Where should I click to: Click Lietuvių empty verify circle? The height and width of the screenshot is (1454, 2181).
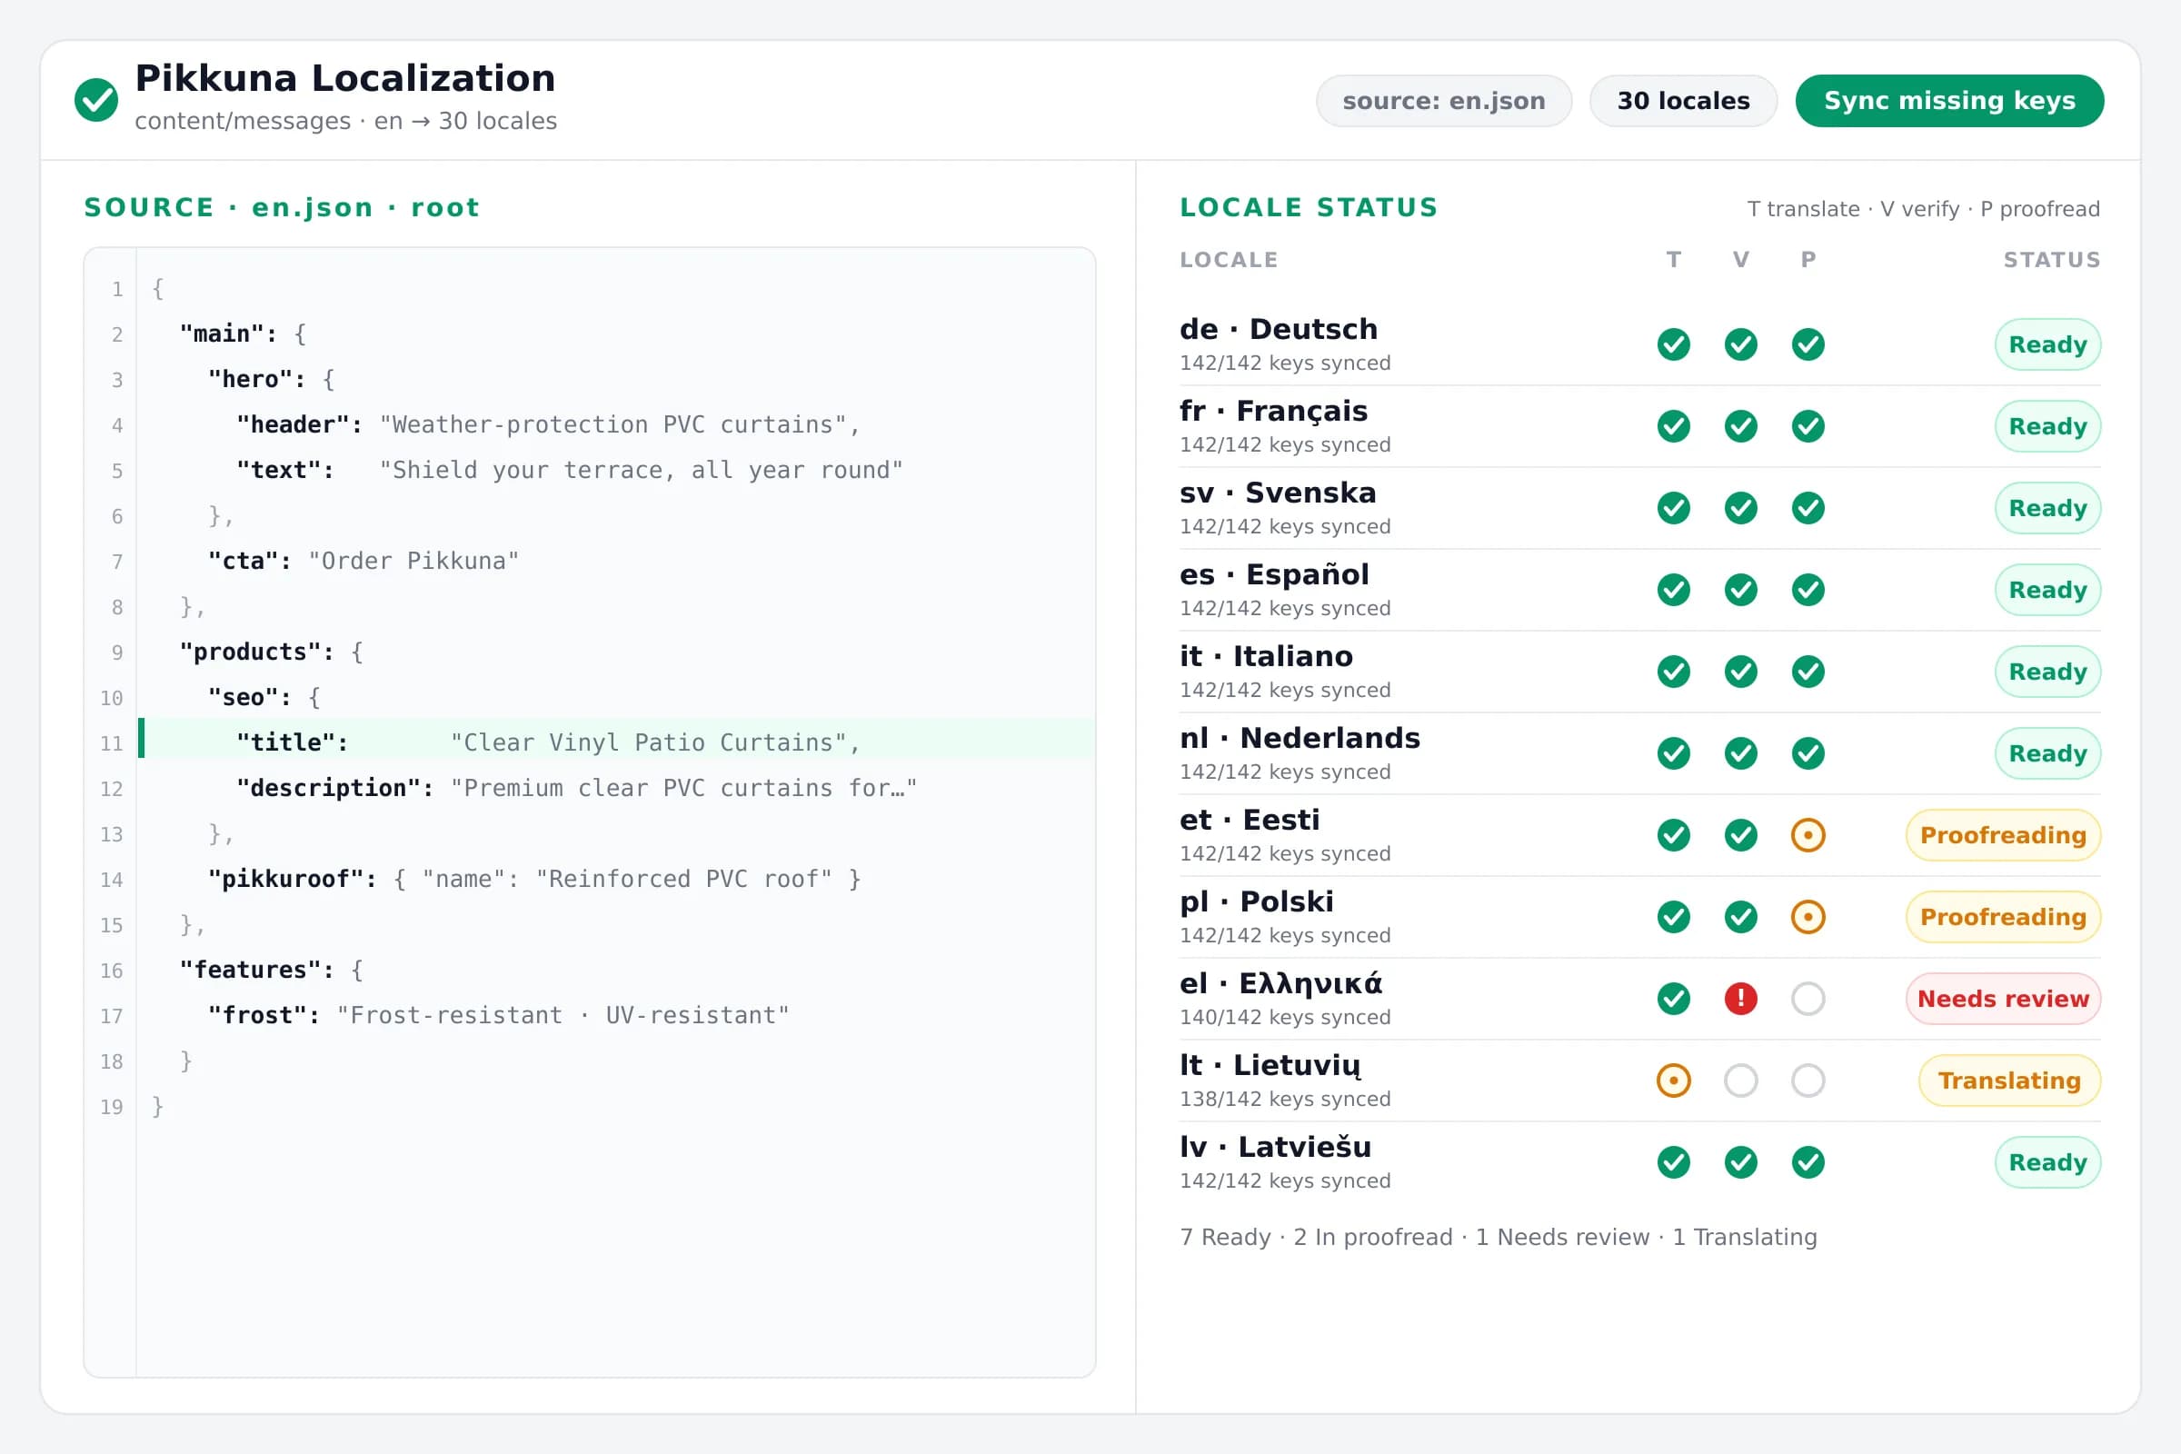tap(1740, 1081)
